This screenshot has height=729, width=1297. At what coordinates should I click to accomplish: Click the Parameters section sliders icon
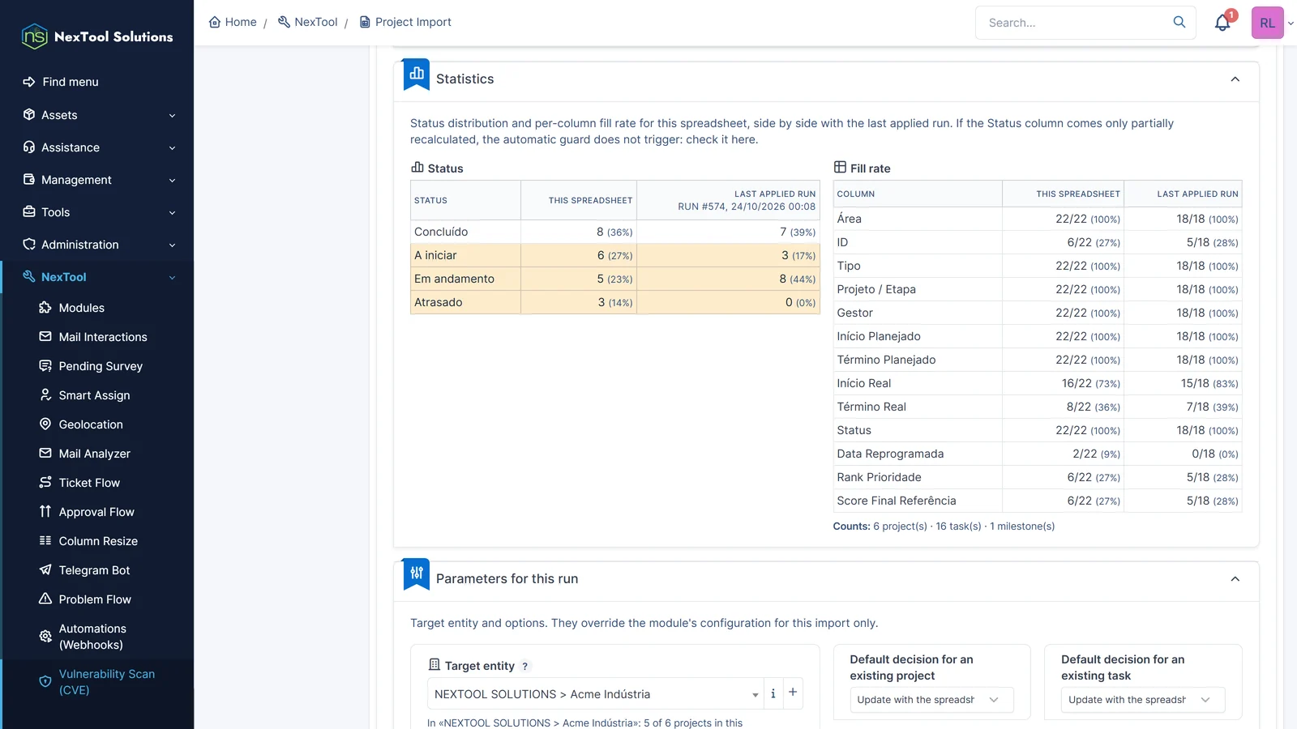point(417,573)
